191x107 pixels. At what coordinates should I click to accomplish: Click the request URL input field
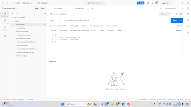(x=116, y=20)
